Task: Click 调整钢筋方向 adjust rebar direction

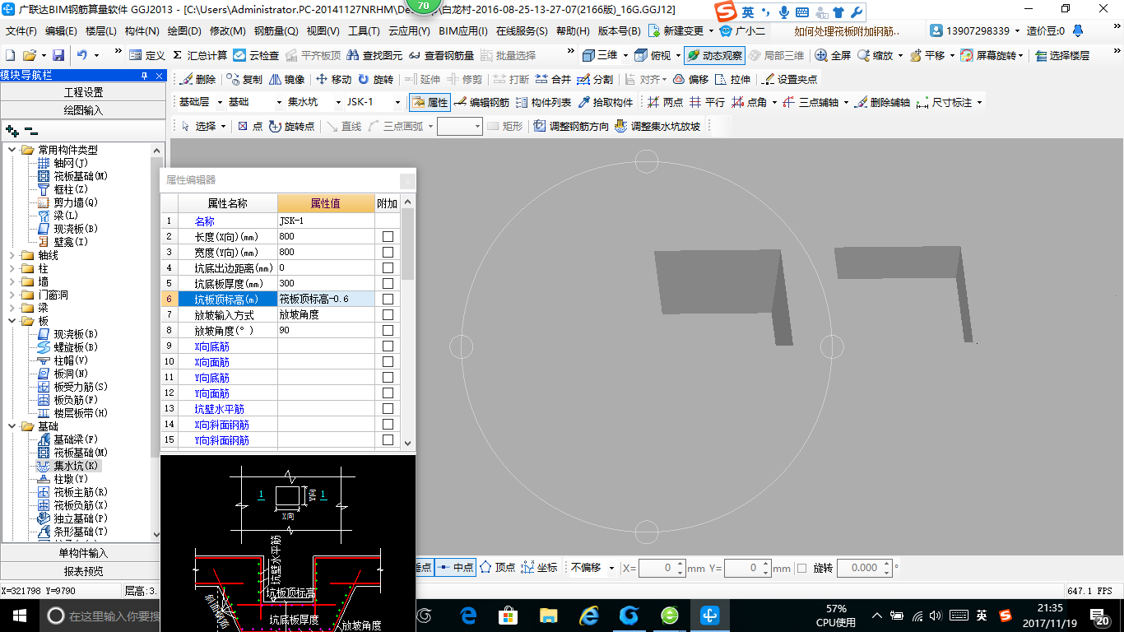Action: tap(571, 126)
